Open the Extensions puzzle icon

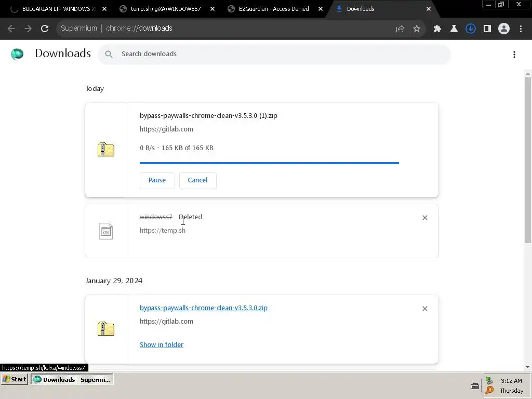tap(437, 29)
